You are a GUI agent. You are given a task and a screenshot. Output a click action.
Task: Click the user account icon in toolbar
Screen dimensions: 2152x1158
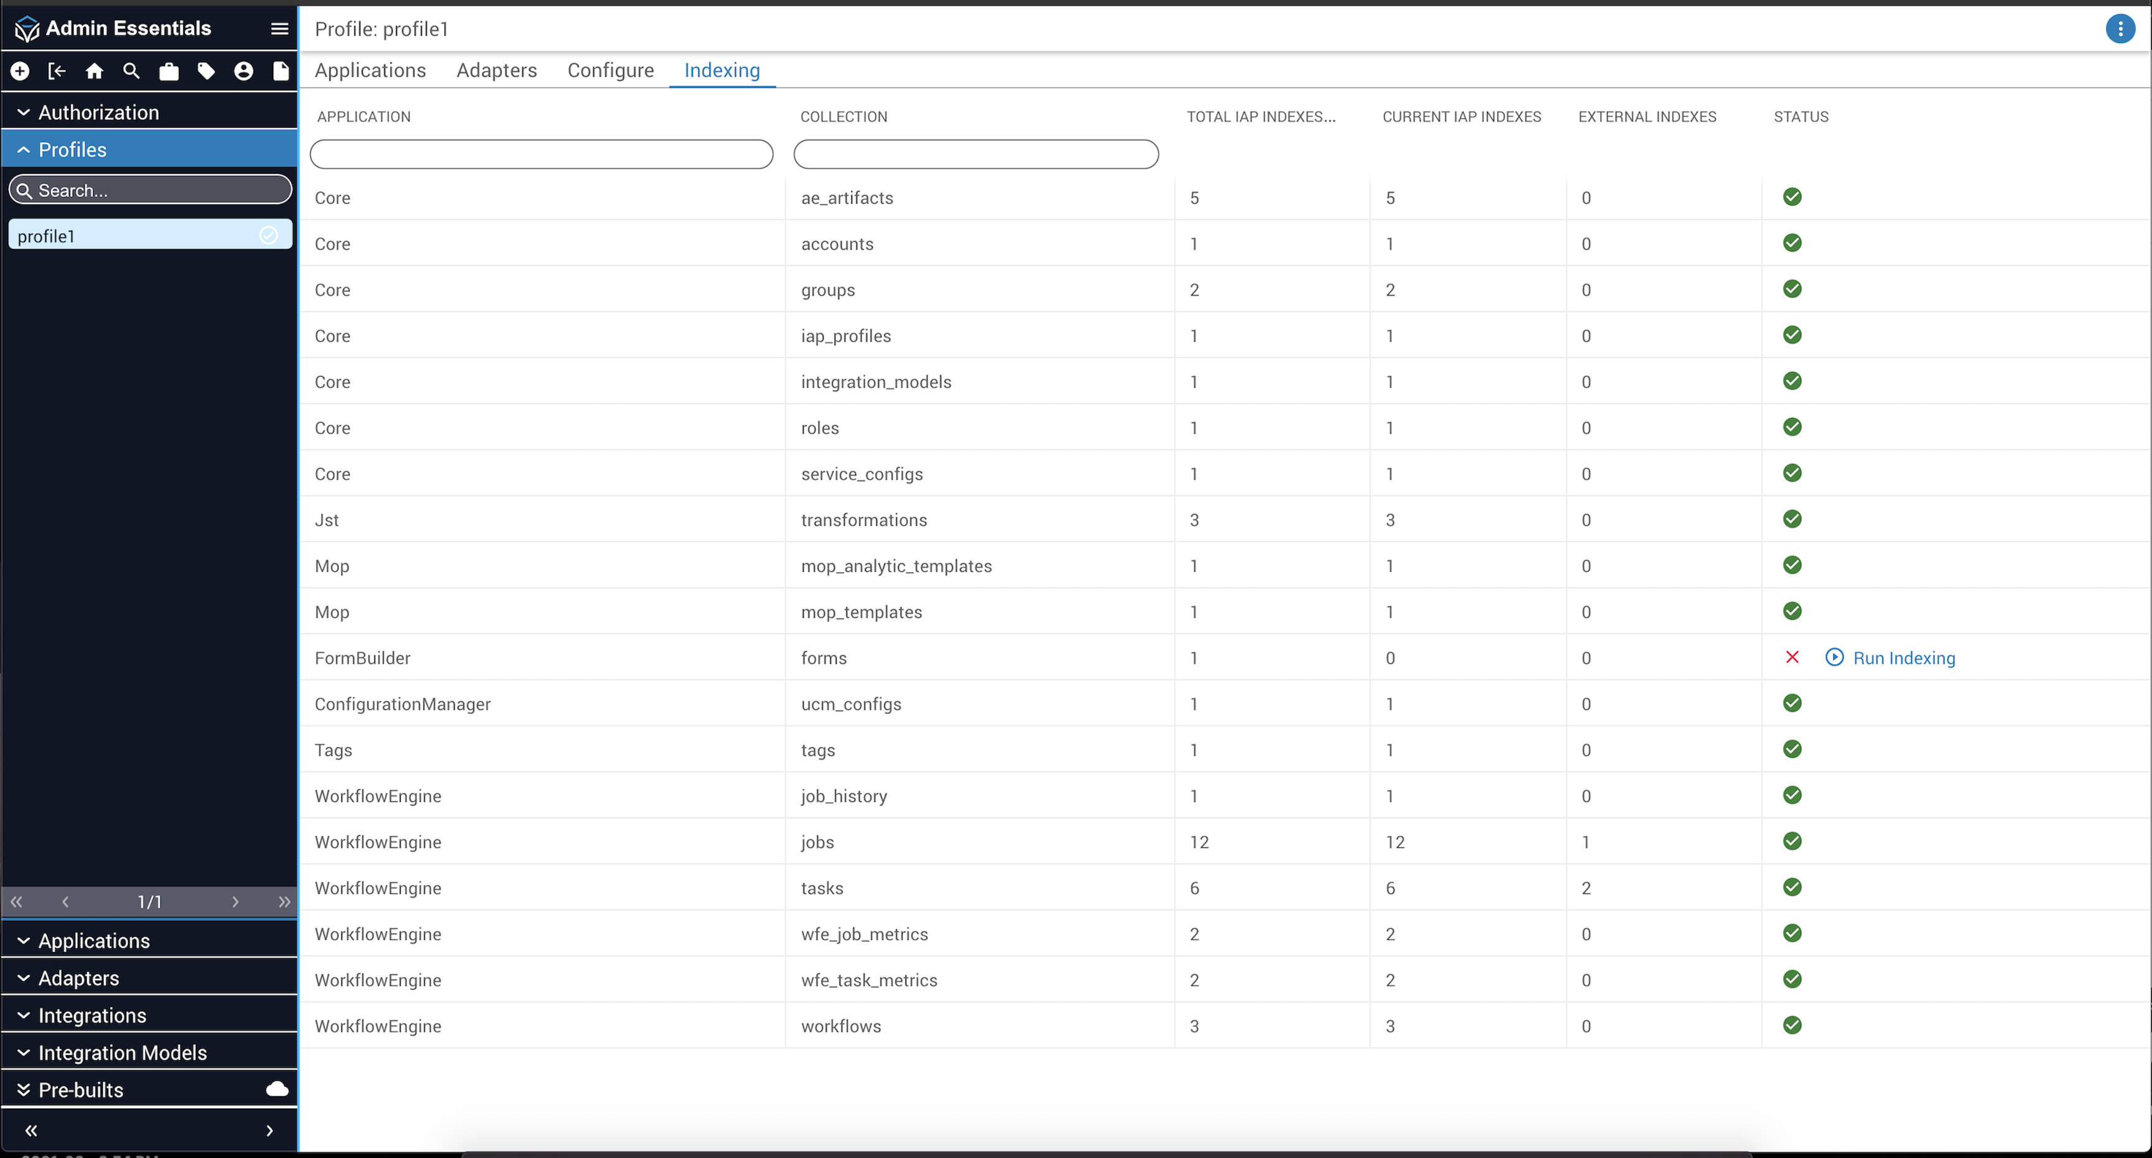pos(243,71)
